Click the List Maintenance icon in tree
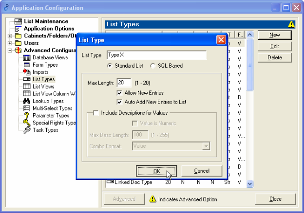Image resolution: width=304 pixels, height=213 pixels. (x=18, y=21)
